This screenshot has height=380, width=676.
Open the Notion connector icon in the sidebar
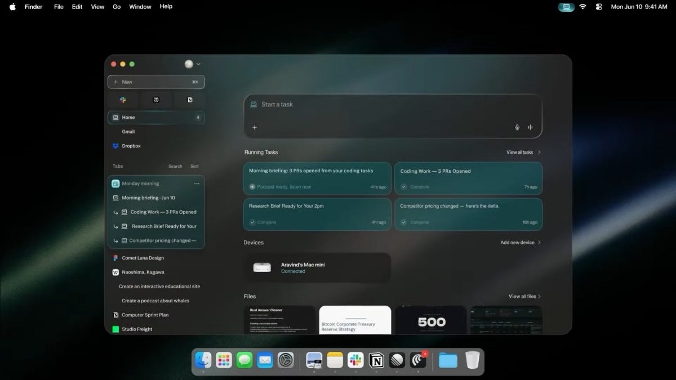190,100
